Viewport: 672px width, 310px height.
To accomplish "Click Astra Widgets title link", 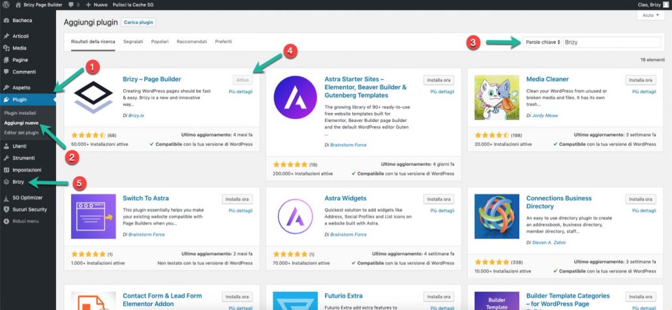I will click(345, 198).
